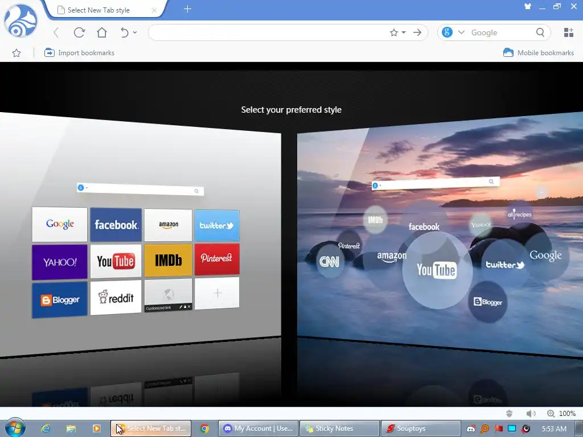The width and height of the screenshot is (583, 437).
Task: Click the Google bubble in wallpaper preview
Action: tap(545, 255)
